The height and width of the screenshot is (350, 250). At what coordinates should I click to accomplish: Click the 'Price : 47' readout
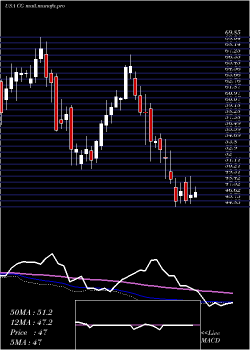pyautogui.click(x=28, y=332)
